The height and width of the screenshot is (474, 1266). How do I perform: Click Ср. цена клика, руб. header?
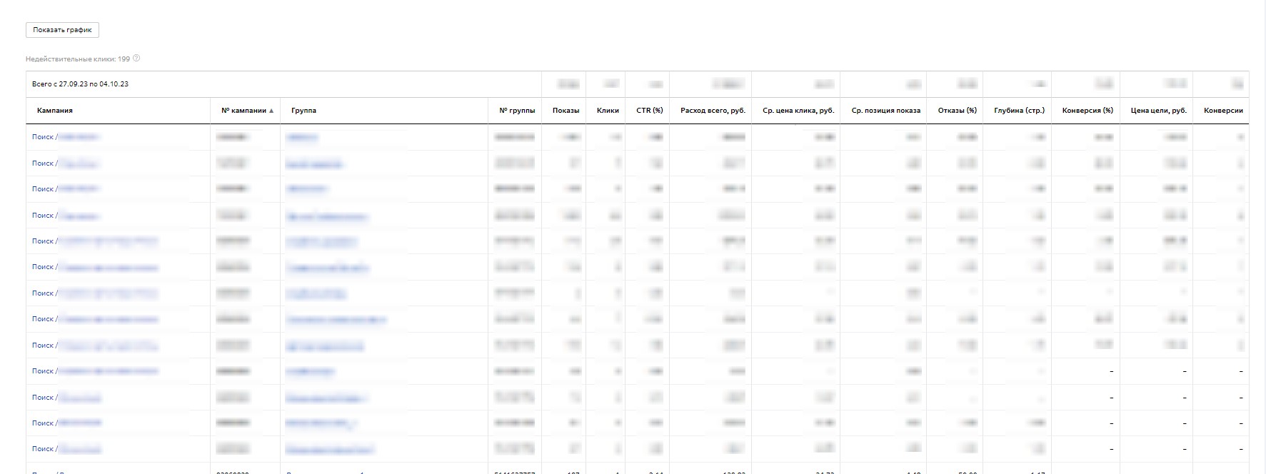(x=798, y=111)
